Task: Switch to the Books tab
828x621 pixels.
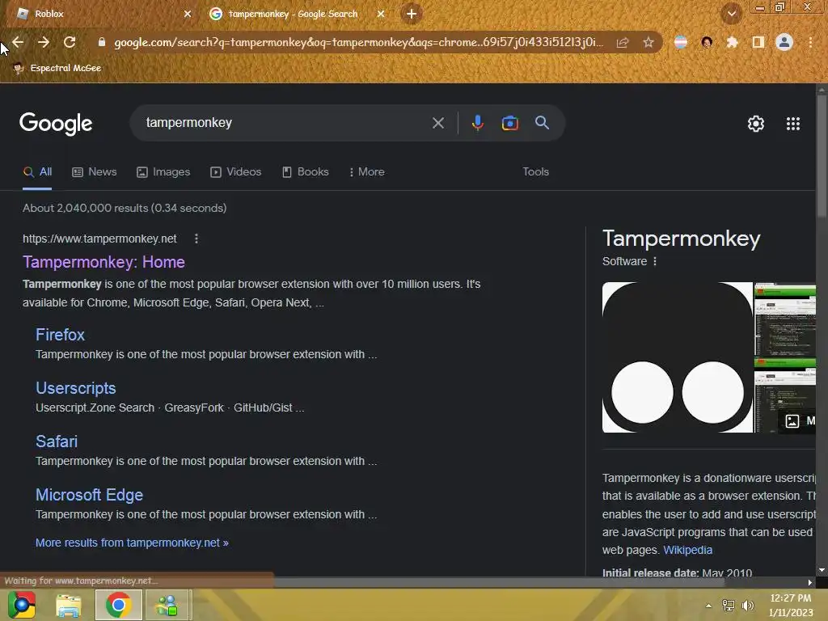Action: pyautogui.click(x=305, y=172)
